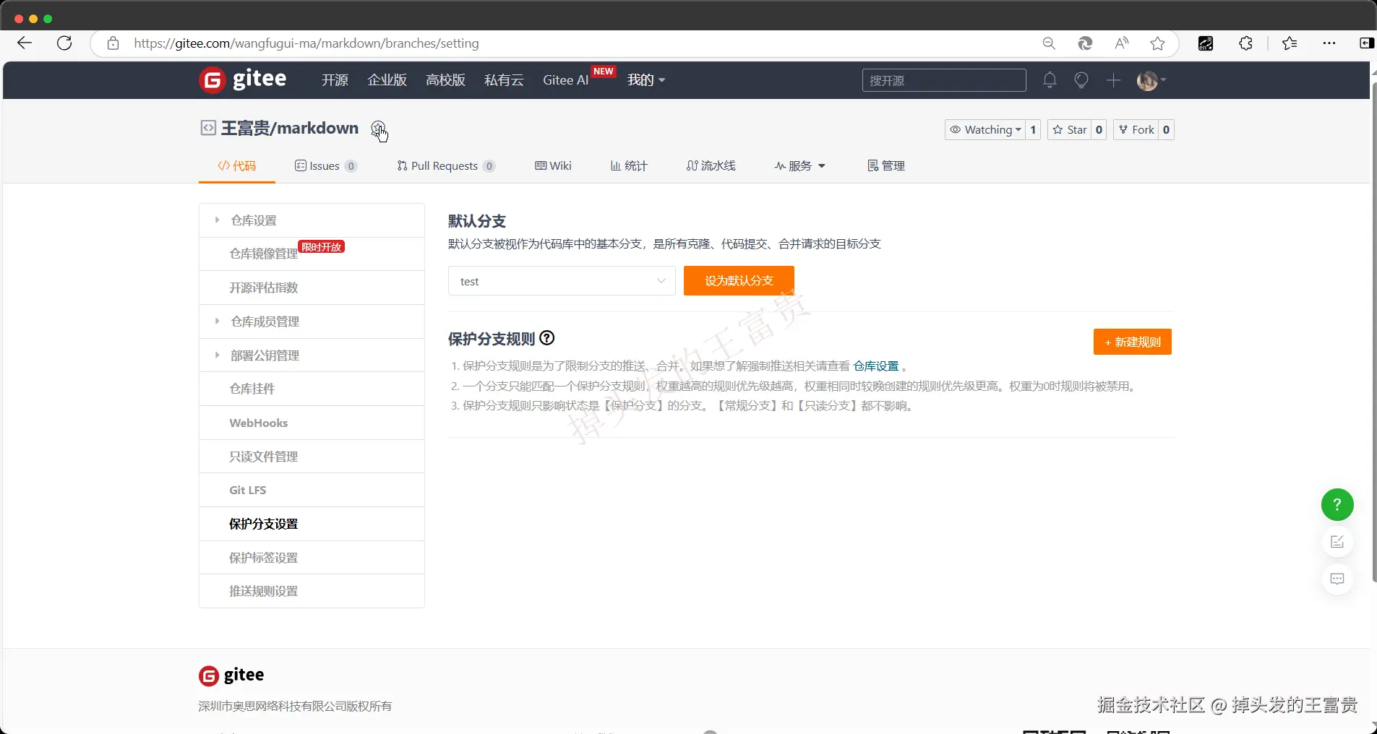Click the plus icon to create new

coord(1113,80)
